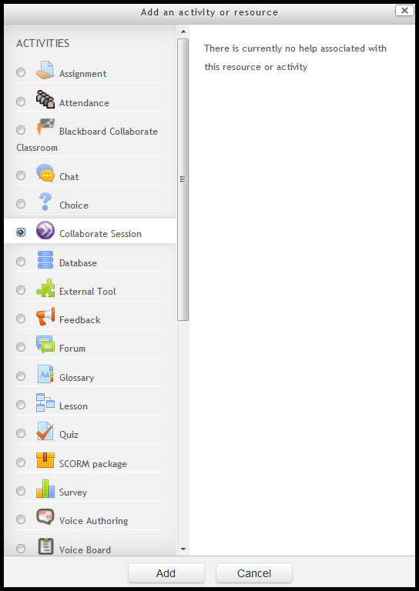419x591 pixels.
Task: Click the Database stacked disks icon
Action: [45, 259]
